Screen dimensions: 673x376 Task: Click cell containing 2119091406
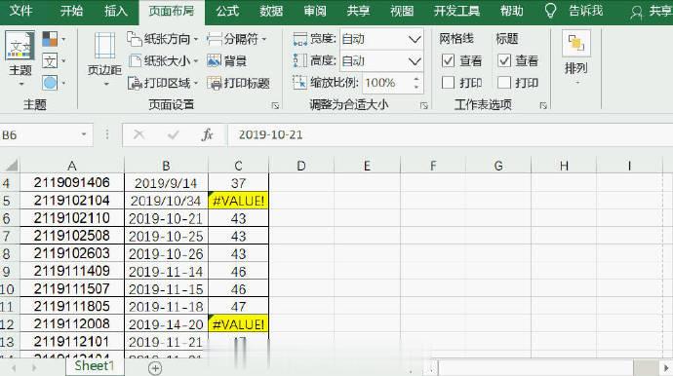click(x=71, y=183)
